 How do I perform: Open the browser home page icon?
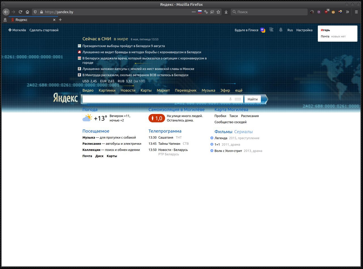[x=28, y=12]
